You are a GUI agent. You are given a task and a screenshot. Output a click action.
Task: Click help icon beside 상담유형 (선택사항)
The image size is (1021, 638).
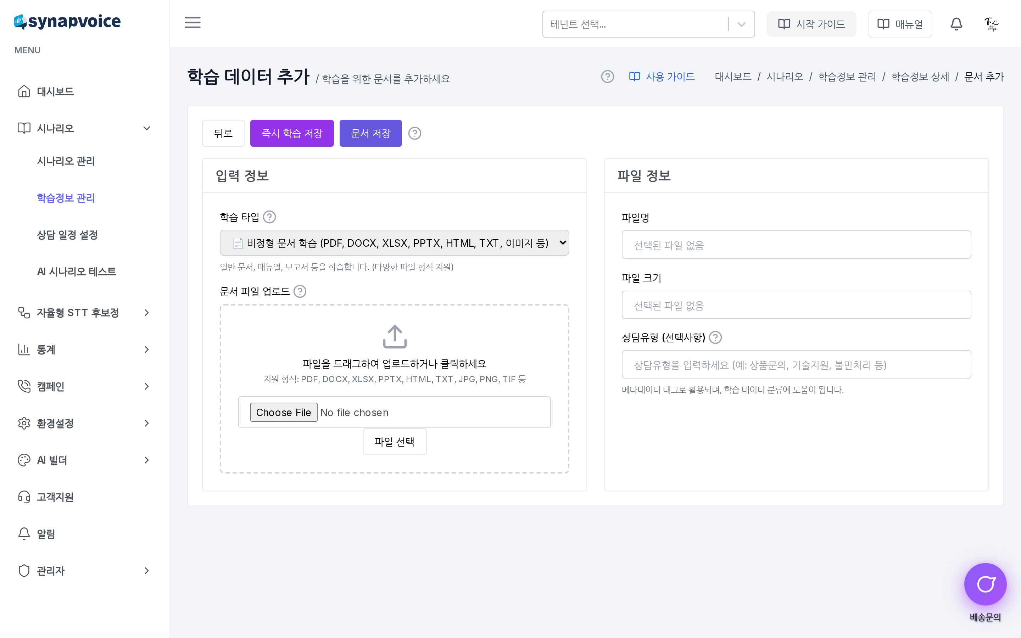click(715, 337)
